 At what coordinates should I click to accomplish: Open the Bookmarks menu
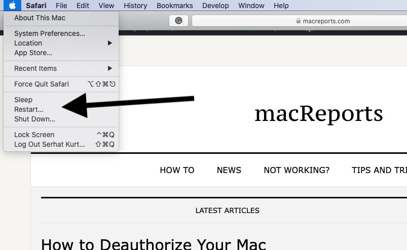click(x=175, y=6)
